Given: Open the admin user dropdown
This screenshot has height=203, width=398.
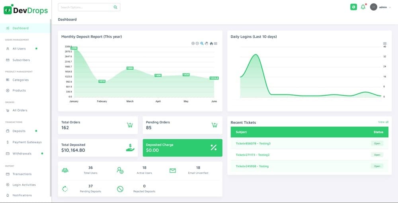Looking at the screenshot, I should click(380, 7).
